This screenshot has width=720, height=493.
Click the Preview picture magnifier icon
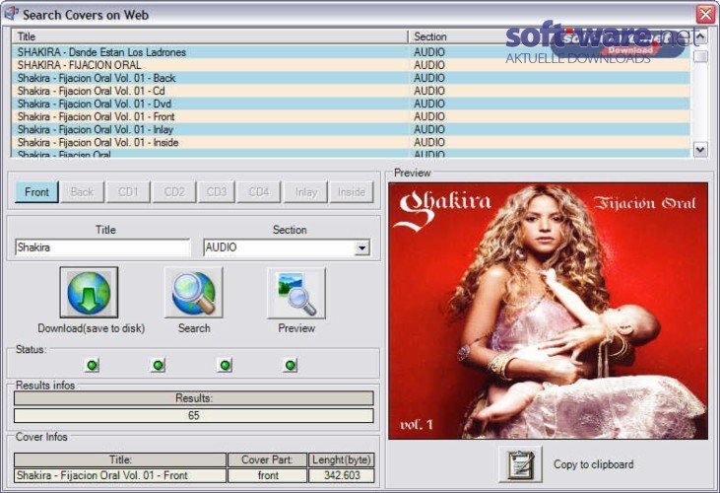pos(296,292)
